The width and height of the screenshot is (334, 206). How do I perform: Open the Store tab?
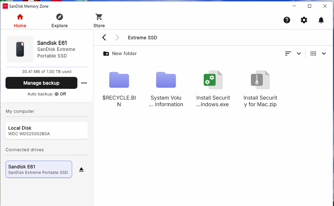pos(99,21)
